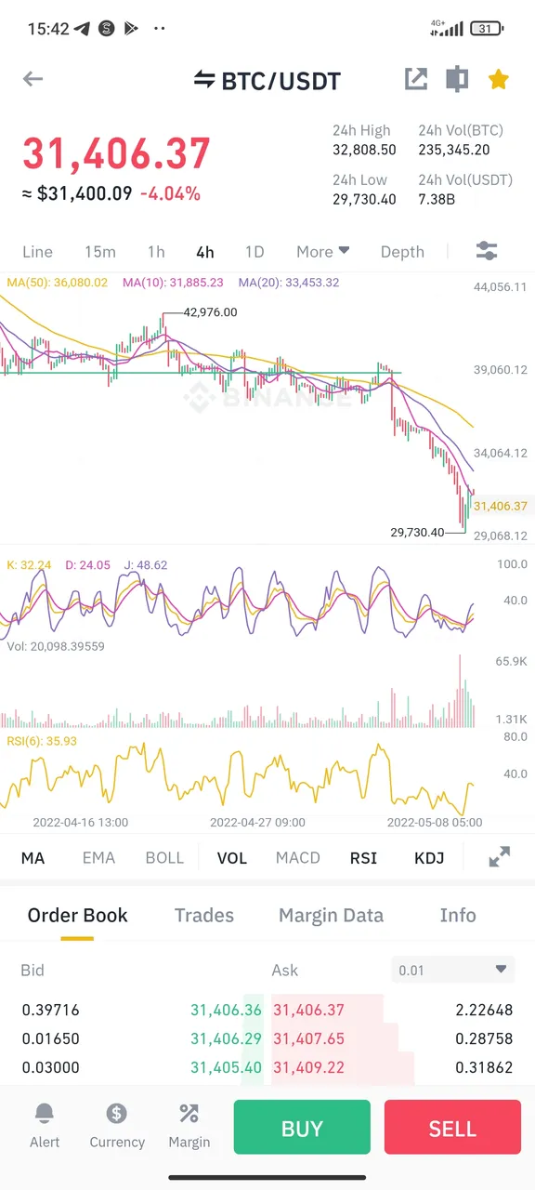Tap the Vol: 20,098.39559 label
Image resolution: width=535 pixels, height=1190 pixels.
[55, 646]
